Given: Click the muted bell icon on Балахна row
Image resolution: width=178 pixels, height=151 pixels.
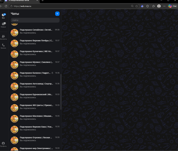Looking at the screenshot, I should [x=52, y=73].
